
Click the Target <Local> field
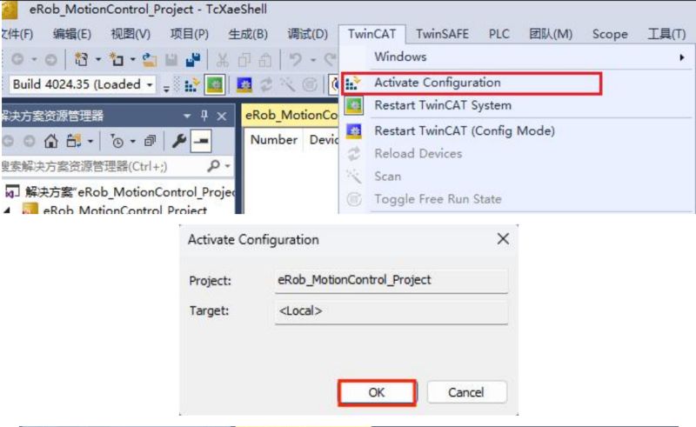(x=391, y=311)
